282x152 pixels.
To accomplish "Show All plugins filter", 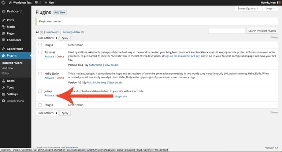I will pyautogui.click(x=38, y=32).
